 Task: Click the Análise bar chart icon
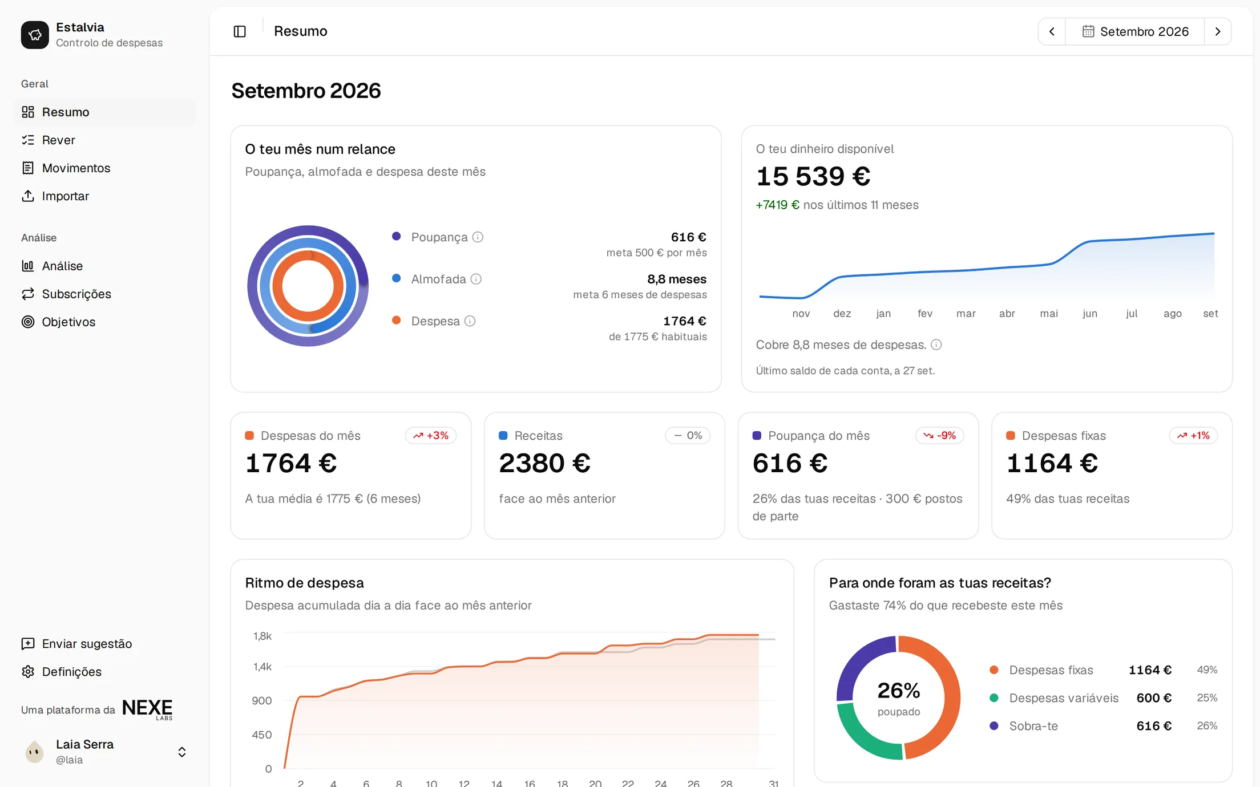point(28,266)
